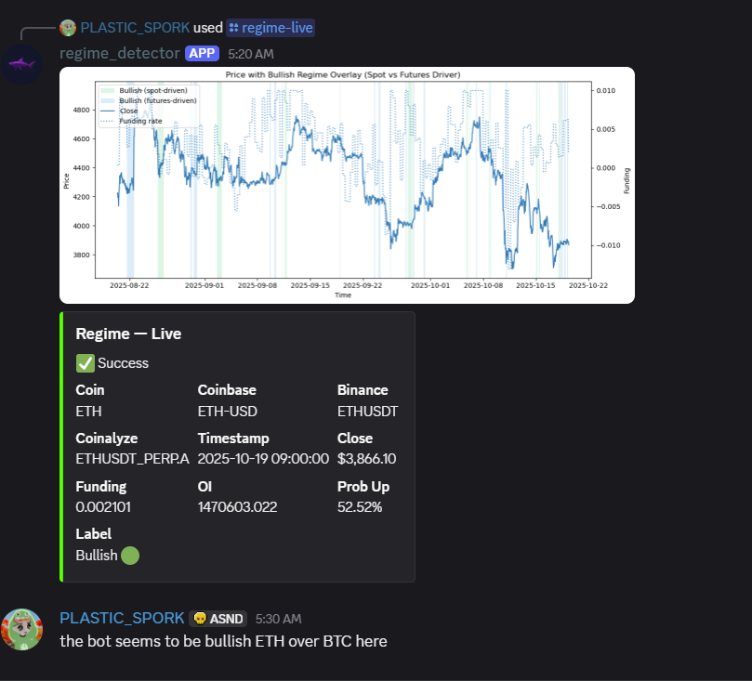
Task: Click the 'ETHUSDT' Binance value
Action: click(367, 412)
